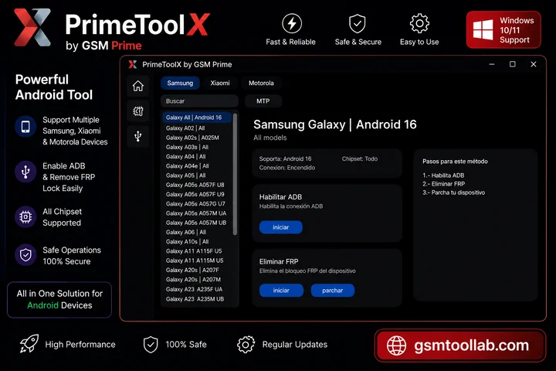Click the Samsung Galaxy | Android 16 heading

(334, 124)
